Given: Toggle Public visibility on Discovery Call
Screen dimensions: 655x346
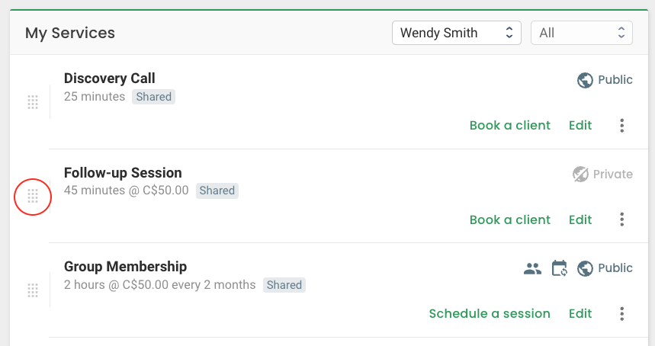Looking at the screenshot, I should (605, 80).
